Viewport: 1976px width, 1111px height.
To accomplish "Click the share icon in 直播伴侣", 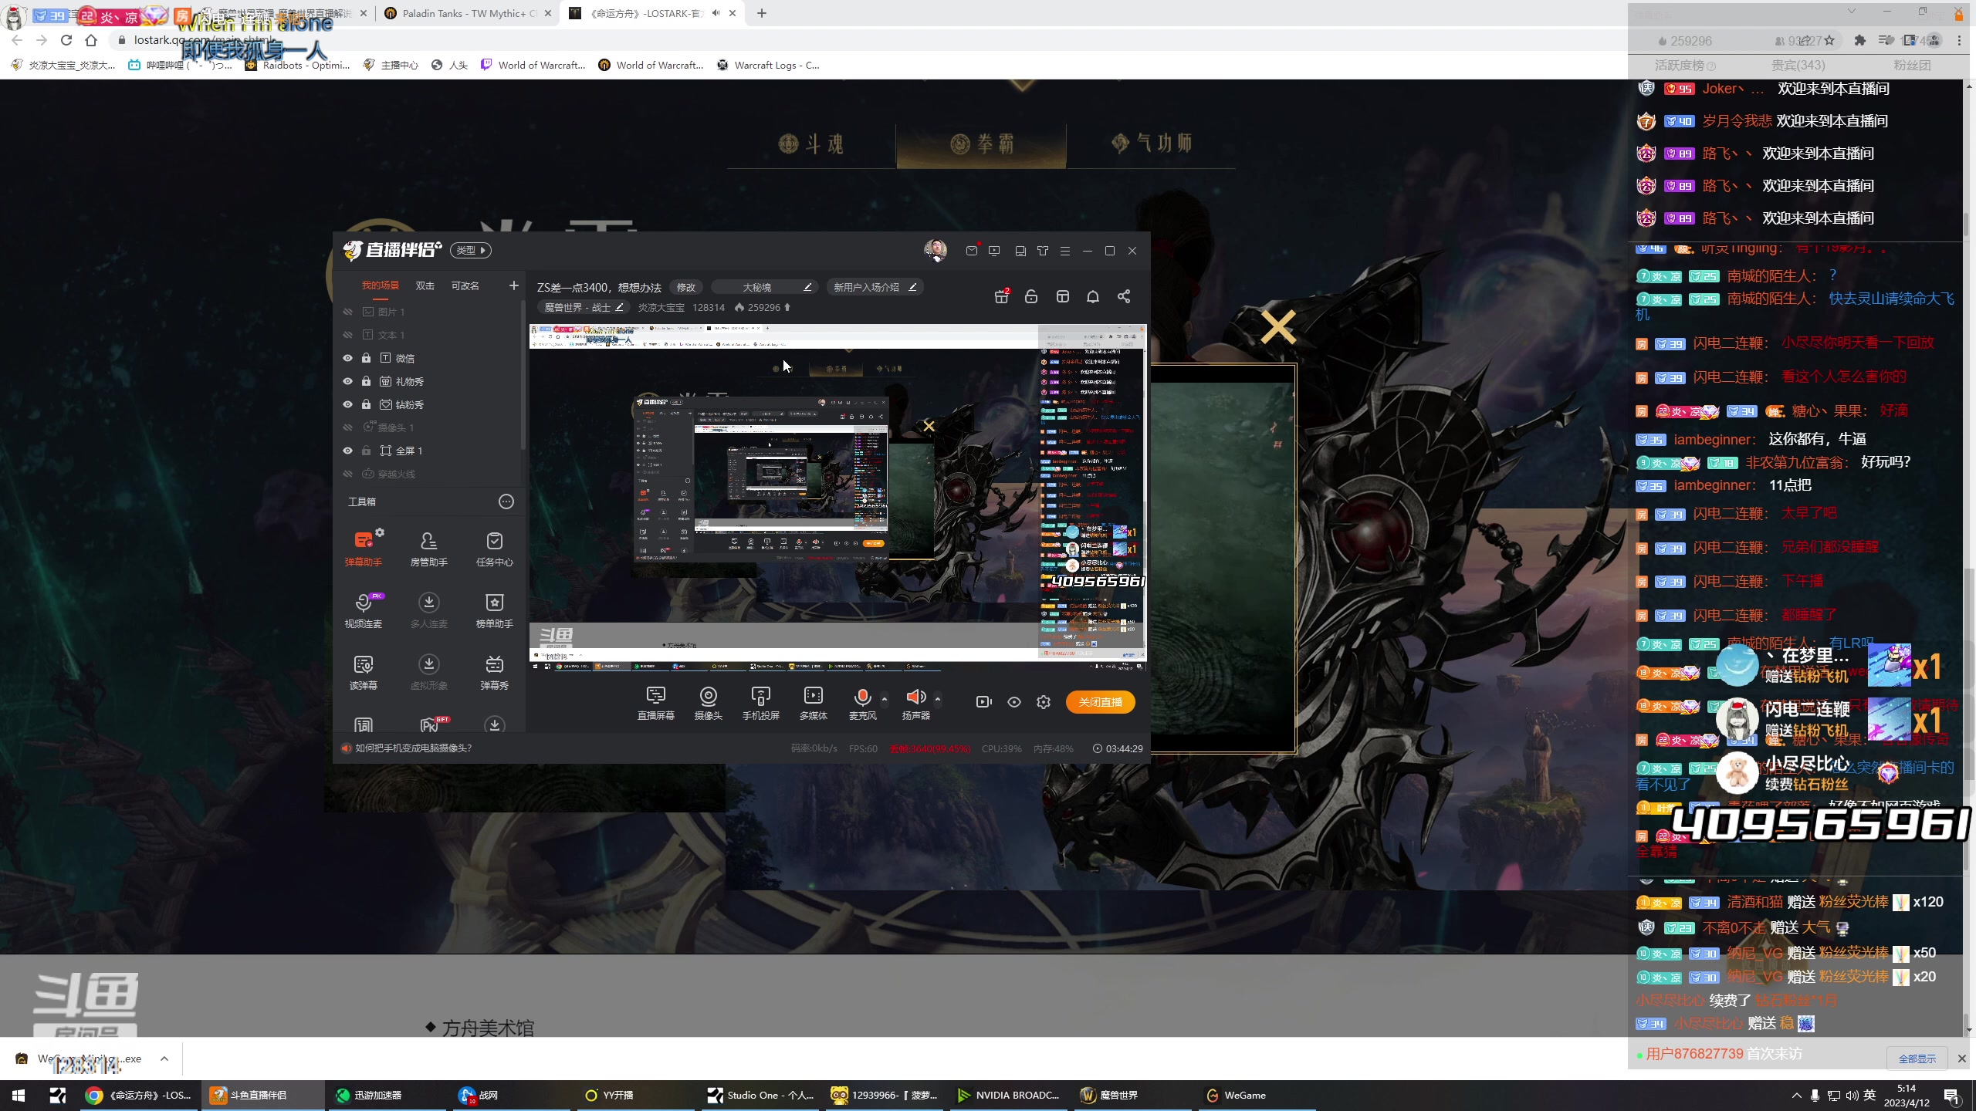I will (1124, 296).
